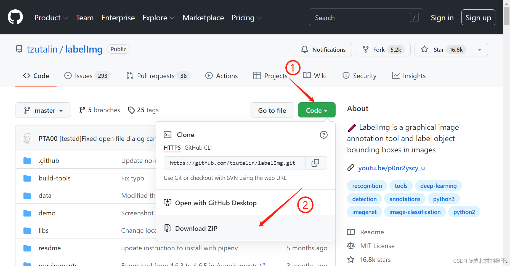
Task: Open the Pull requests tab
Action: tap(158, 76)
